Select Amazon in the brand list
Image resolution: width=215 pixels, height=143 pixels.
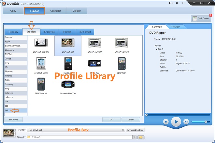(x=16, y=37)
